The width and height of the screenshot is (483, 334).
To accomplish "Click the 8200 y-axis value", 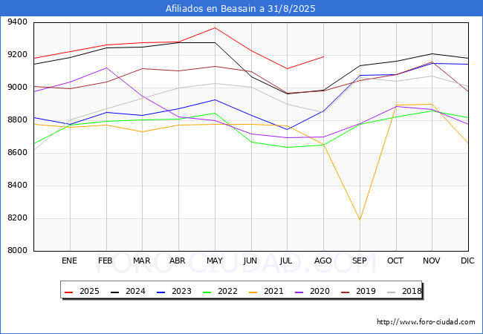I will (18, 217).
